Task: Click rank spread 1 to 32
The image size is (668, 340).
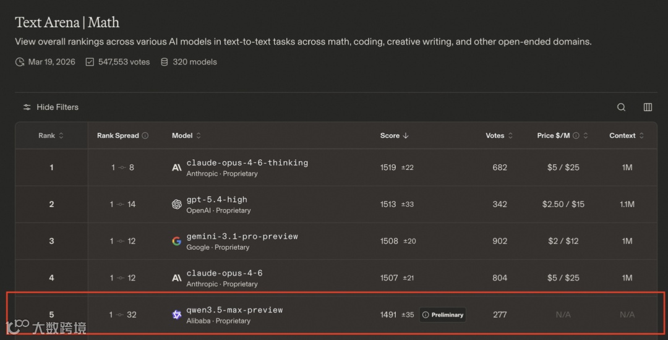Action: click(122, 315)
